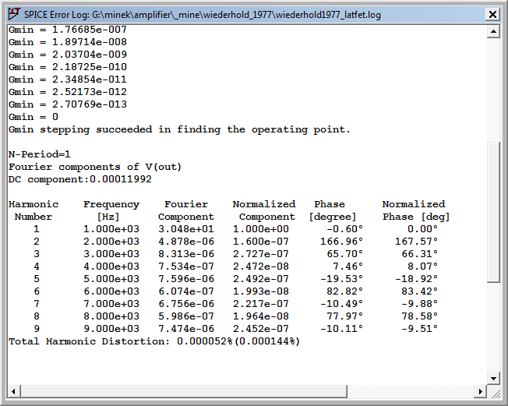This screenshot has width=508, height=406.
Task: Click the 'Harmonic Number' column header
Action: pyautogui.click(x=34, y=210)
